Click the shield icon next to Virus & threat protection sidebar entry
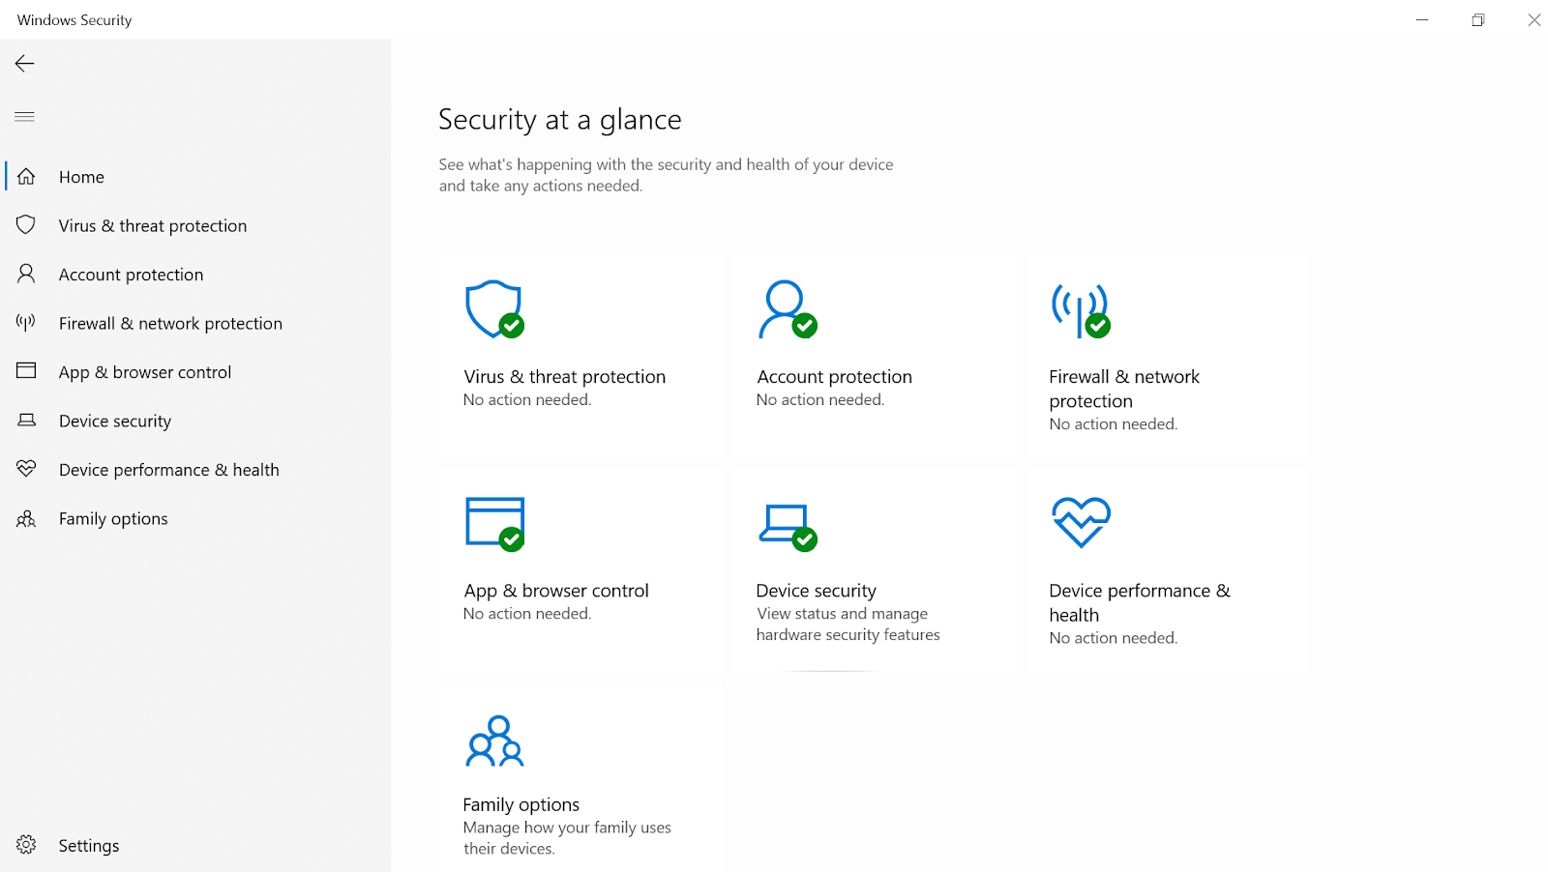The width and height of the screenshot is (1548, 872). 26,224
